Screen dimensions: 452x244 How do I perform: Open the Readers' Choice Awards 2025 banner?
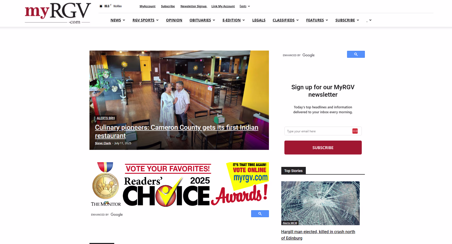point(179,184)
